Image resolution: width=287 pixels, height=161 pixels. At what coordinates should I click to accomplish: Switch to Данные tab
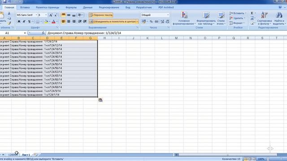pyautogui.click(x=88, y=8)
